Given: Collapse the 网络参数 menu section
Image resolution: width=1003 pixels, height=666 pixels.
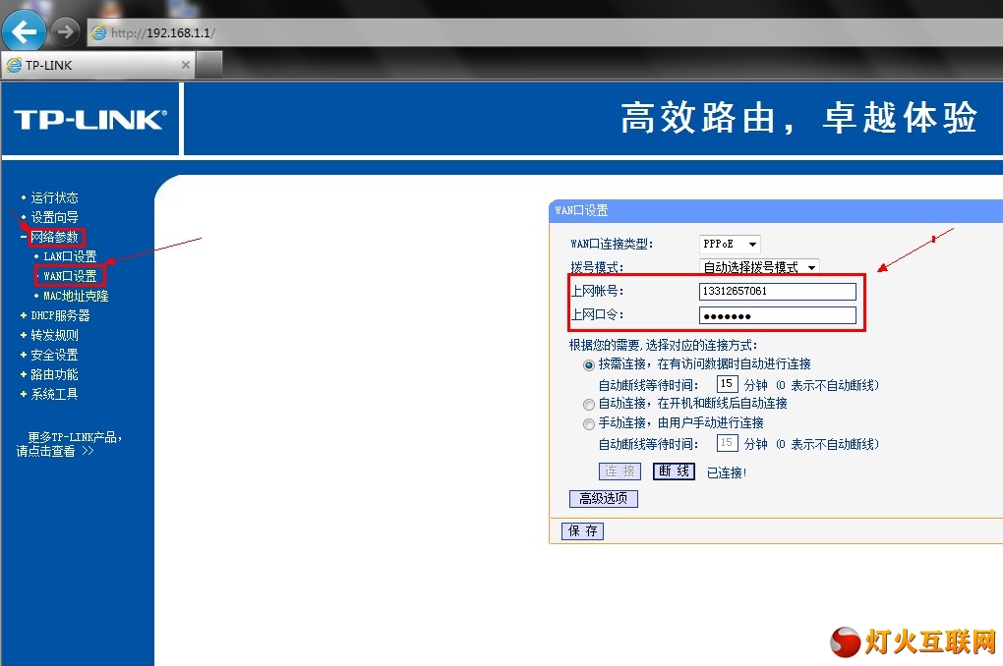Looking at the screenshot, I should pos(54,237).
